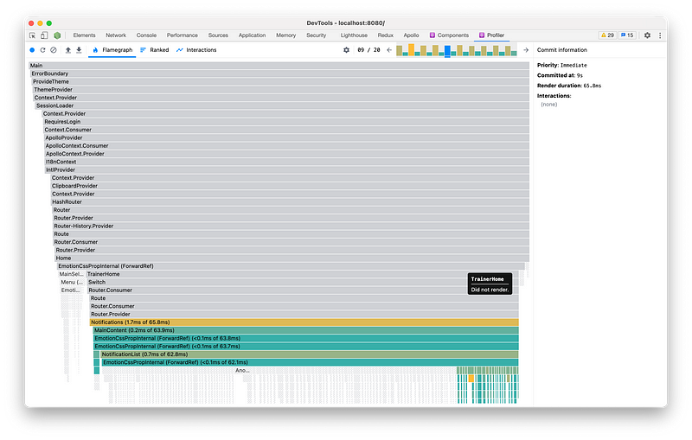This screenshot has height=440, width=692.
Task: Switch to the Ranked view
Action: click(x=154, y=50)
